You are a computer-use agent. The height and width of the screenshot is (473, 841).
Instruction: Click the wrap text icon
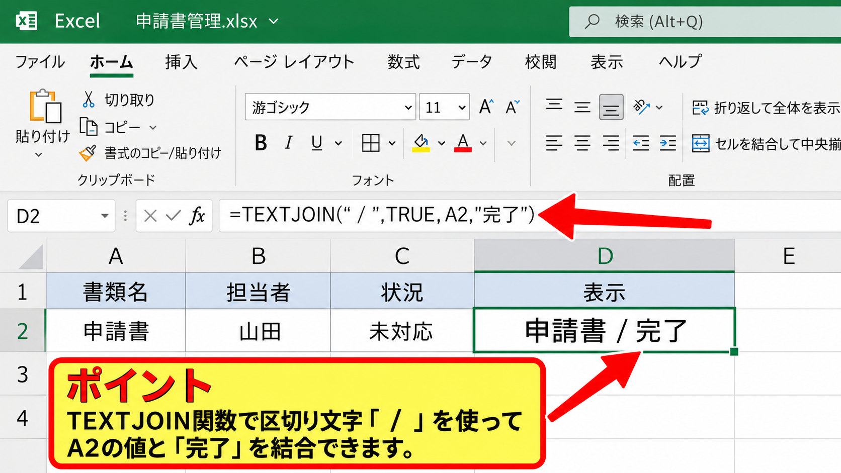(700, 108)
